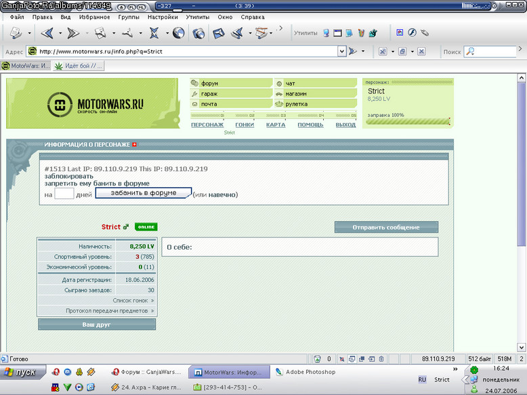Open рулетка via roulette icon entry
The width and height of the screenshot is (527, 395).
click(x=315, y=104)
